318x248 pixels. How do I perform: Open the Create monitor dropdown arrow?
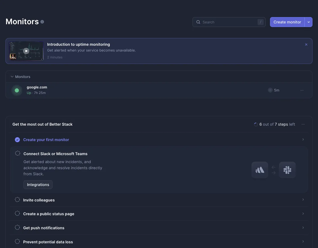point(308,22)
